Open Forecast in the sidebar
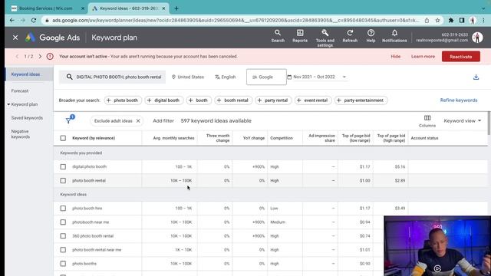This screenshot has width=491, height=276. (x=20, y=90)
